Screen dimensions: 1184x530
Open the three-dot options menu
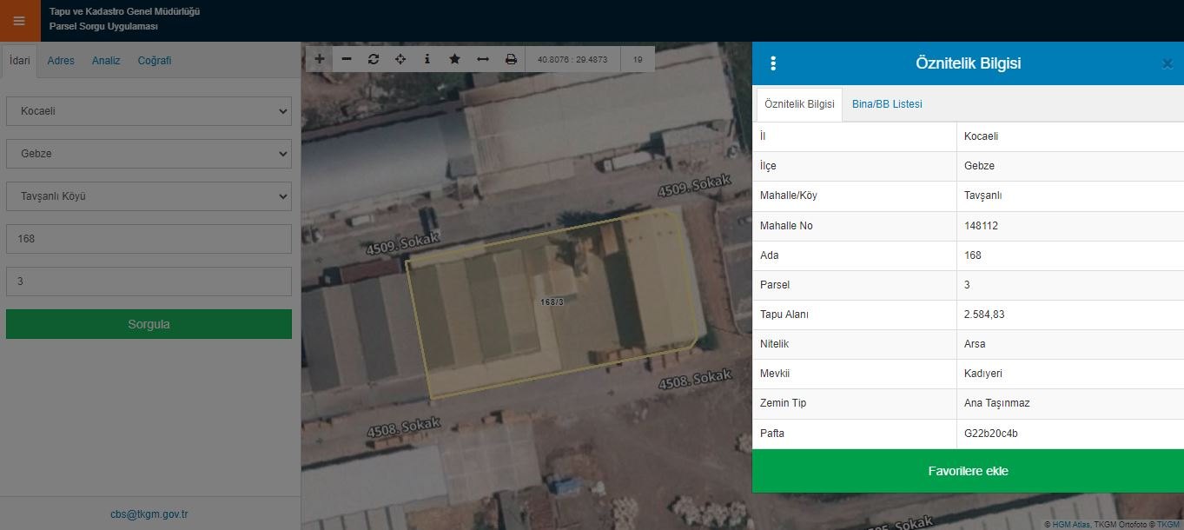click(x=773, y=63)
